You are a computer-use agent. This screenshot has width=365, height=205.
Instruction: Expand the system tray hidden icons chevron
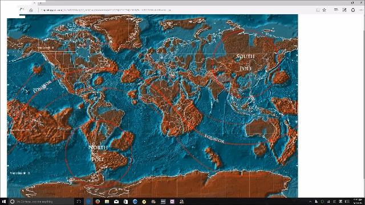310,202
